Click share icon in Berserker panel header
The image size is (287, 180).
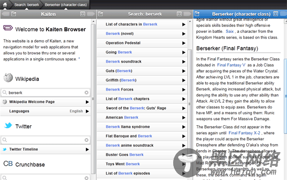click(197, 14)
